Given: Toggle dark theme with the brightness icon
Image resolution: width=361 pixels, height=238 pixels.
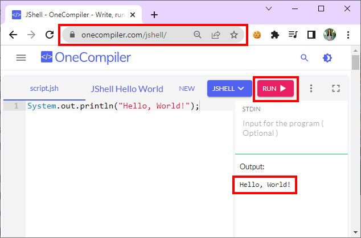Looking at the screenshot, I should (x=327, y=57).
